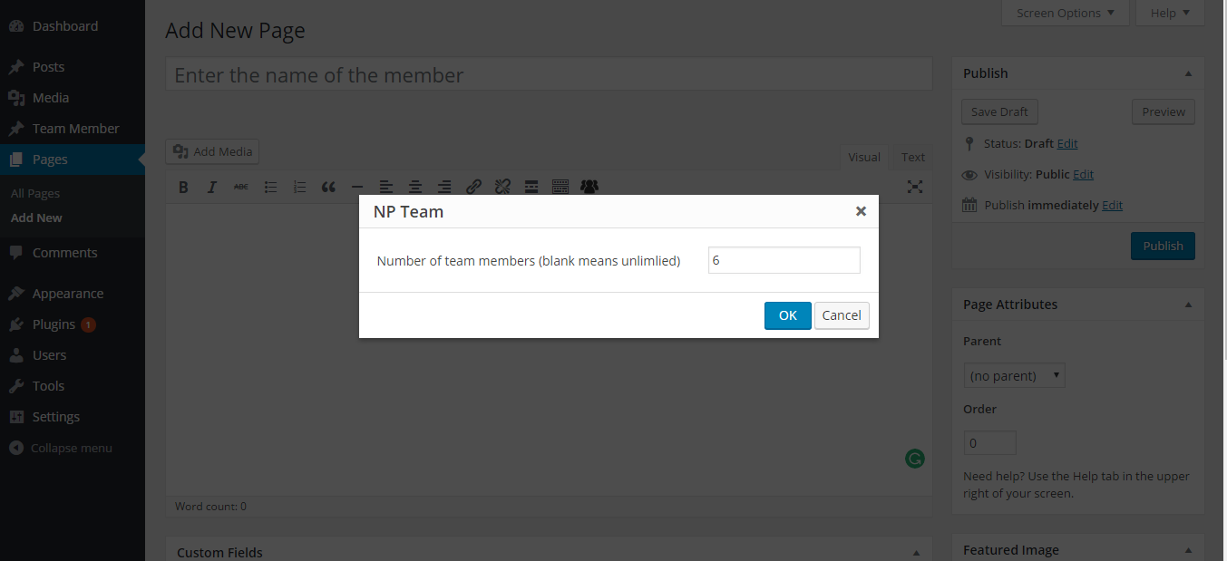Expand the Help dropdown tab

1170,13
